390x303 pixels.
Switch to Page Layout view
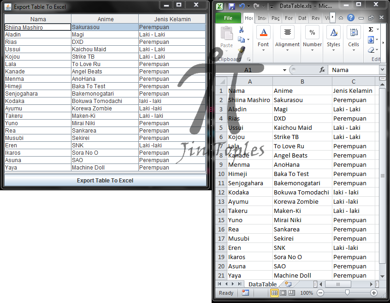tap(284, 292)
